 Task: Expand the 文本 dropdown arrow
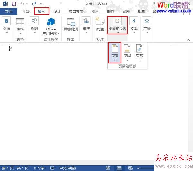coord(134,33)
